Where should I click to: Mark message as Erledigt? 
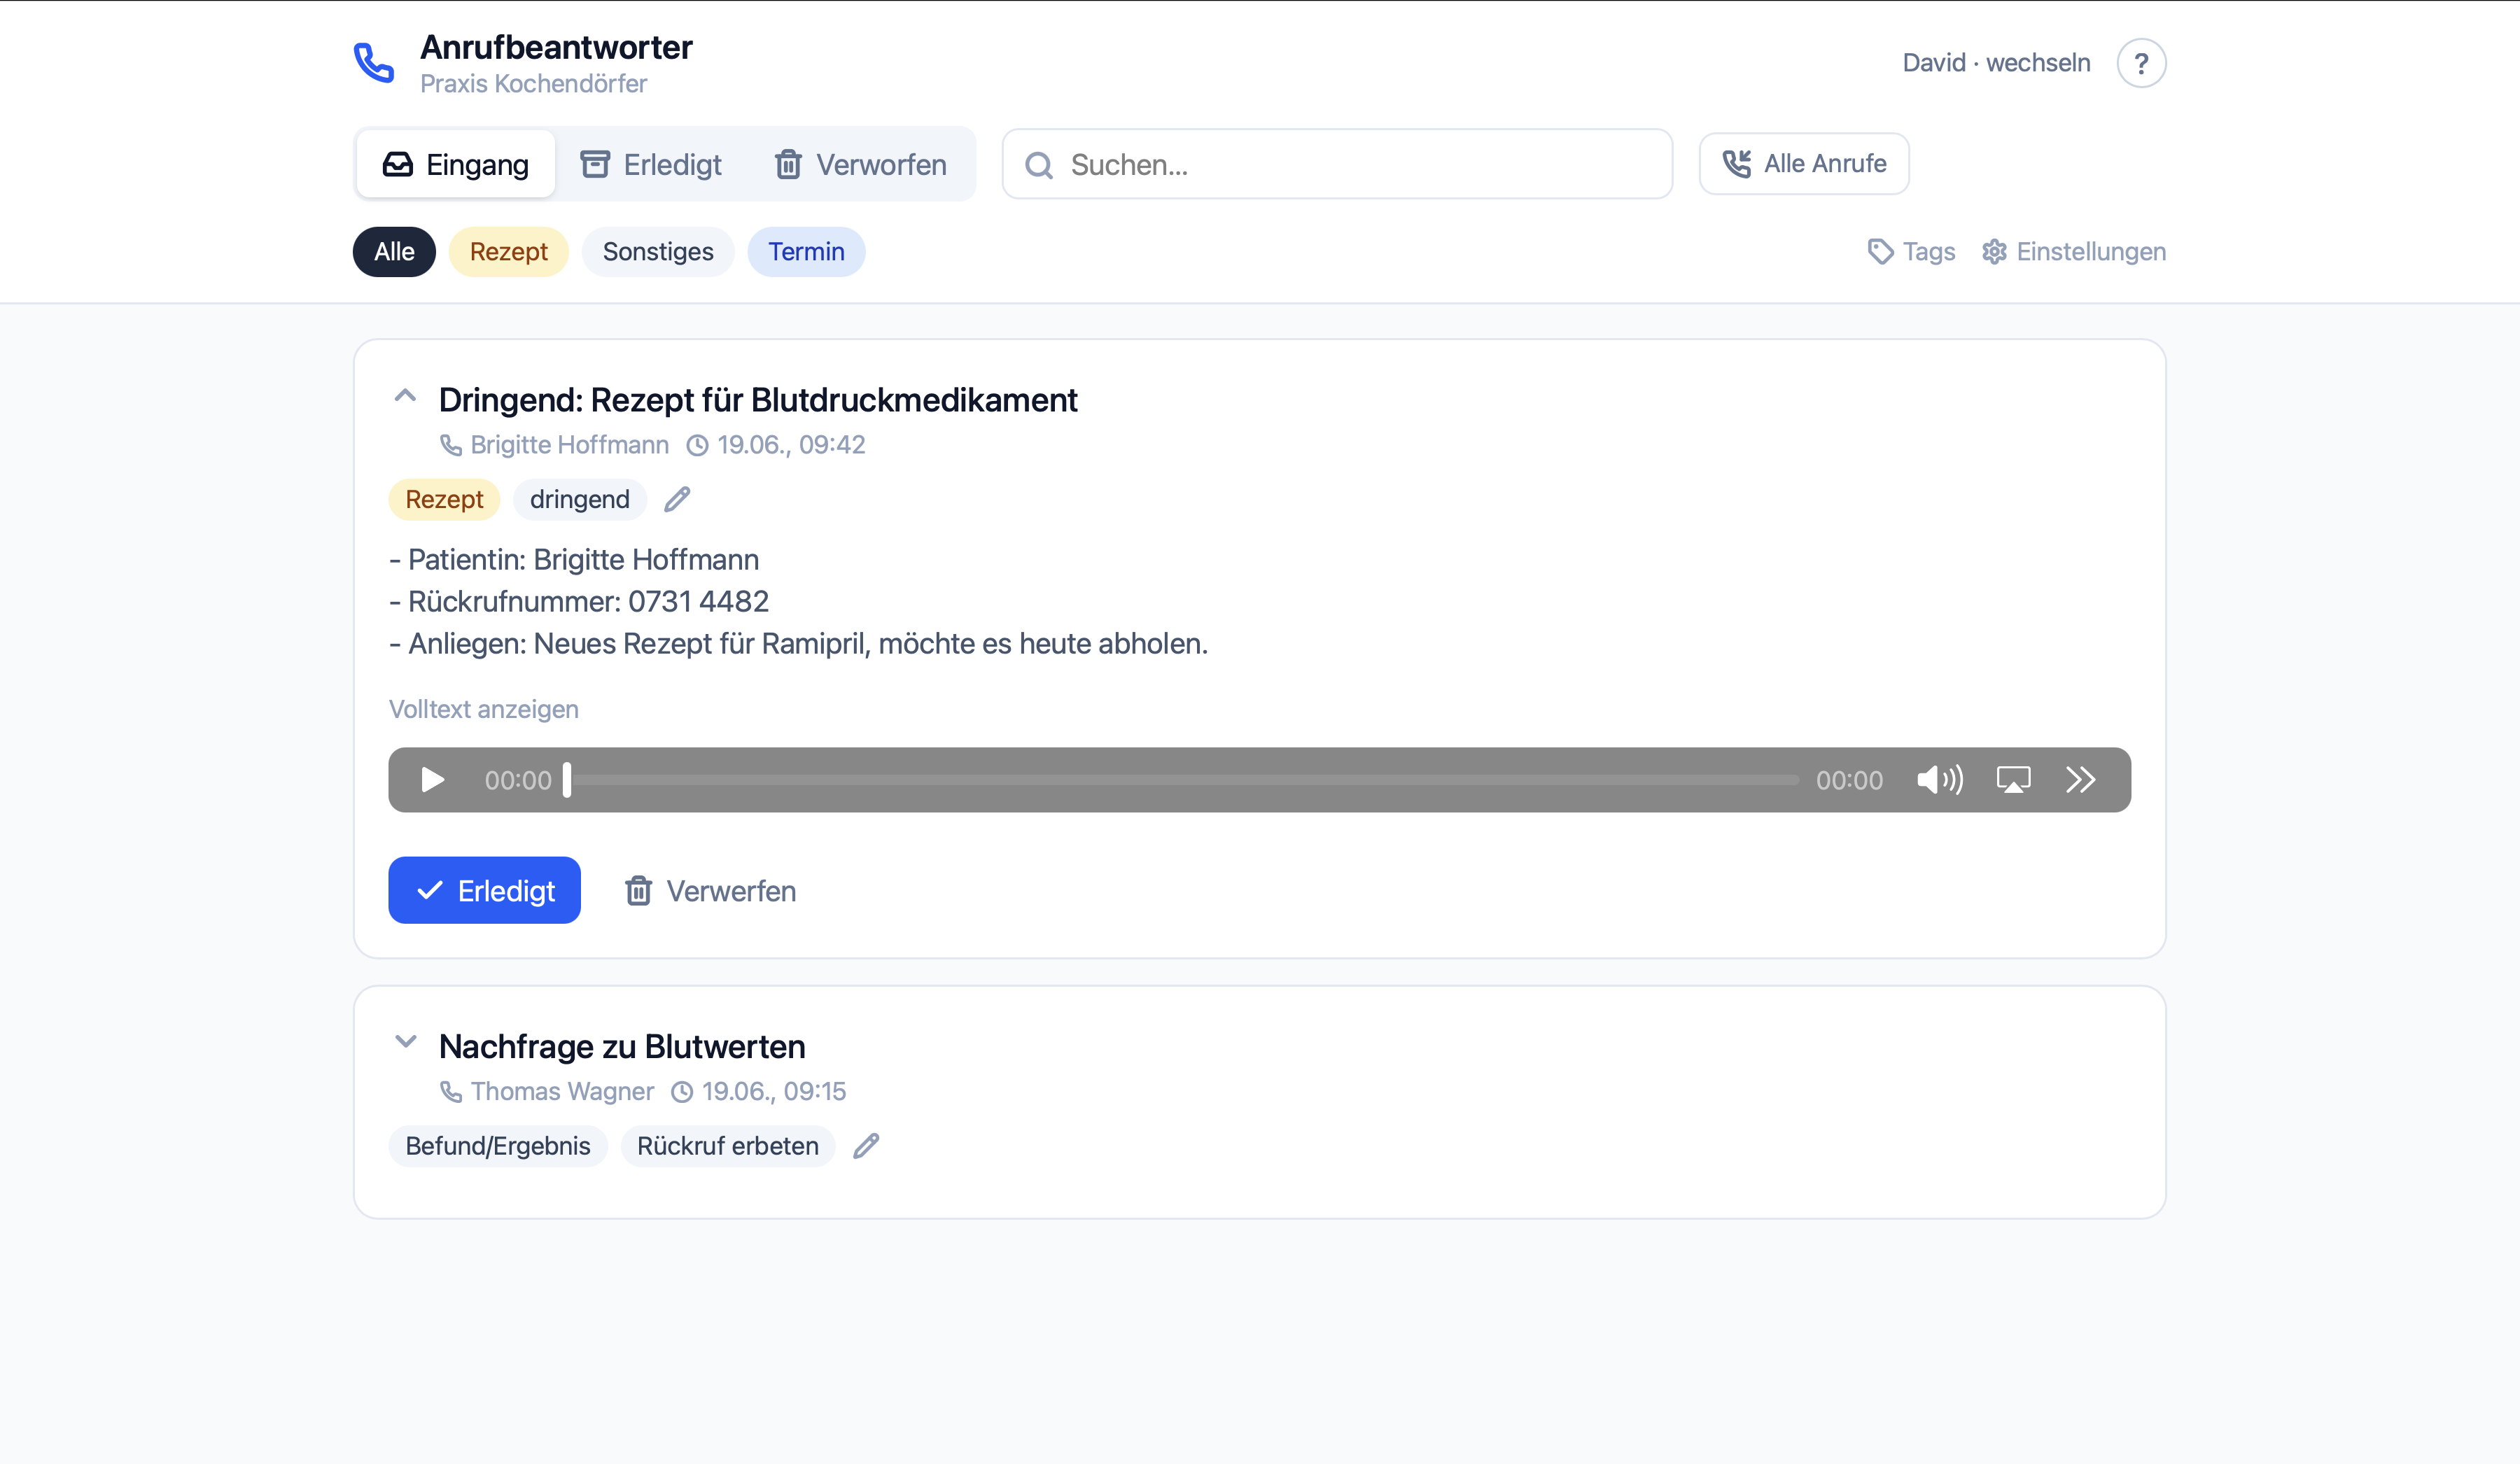(x=485, y=890)
